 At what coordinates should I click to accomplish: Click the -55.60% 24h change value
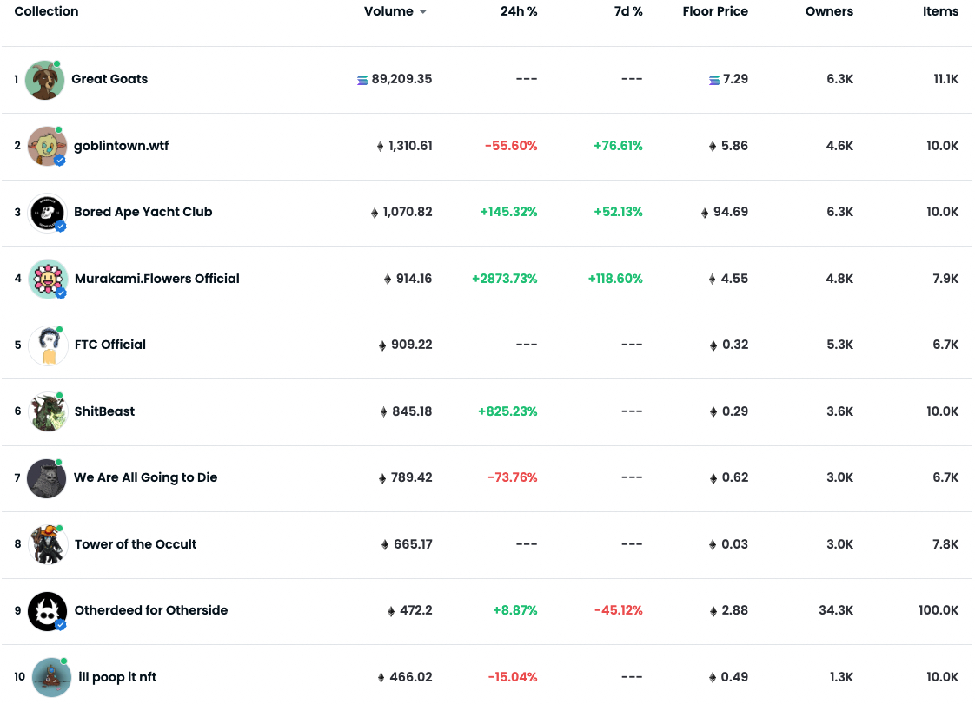[x=511, y=146]
